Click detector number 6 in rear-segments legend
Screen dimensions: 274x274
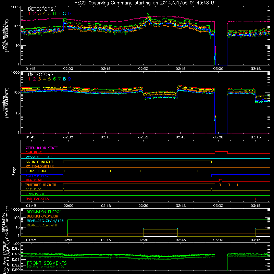pyautogui.click(x=54, y=79)
